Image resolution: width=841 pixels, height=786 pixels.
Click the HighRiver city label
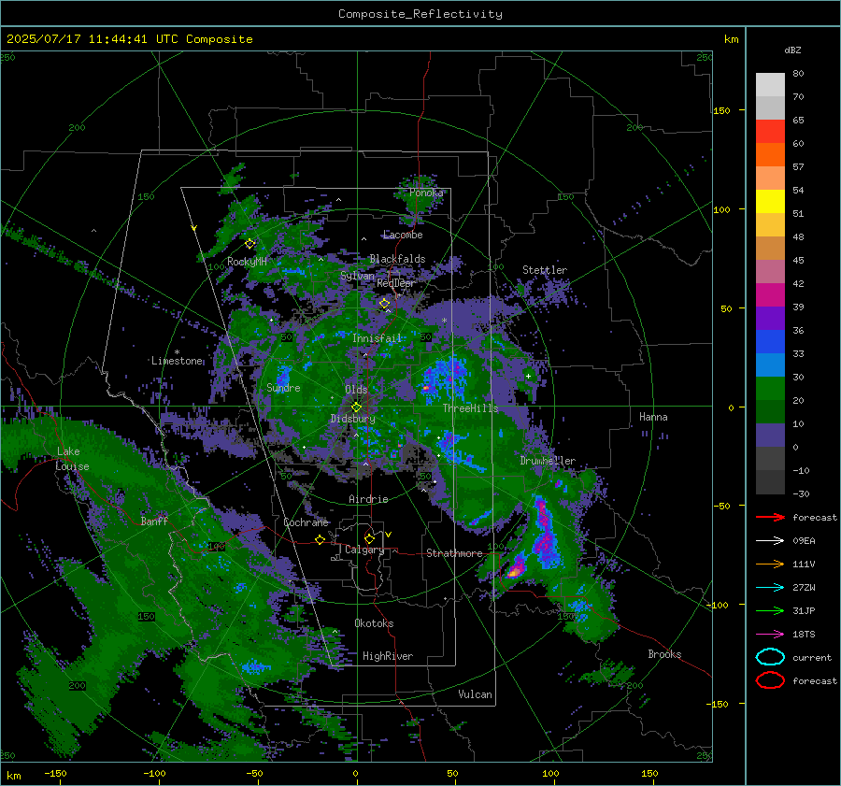[x=388, y=656]
